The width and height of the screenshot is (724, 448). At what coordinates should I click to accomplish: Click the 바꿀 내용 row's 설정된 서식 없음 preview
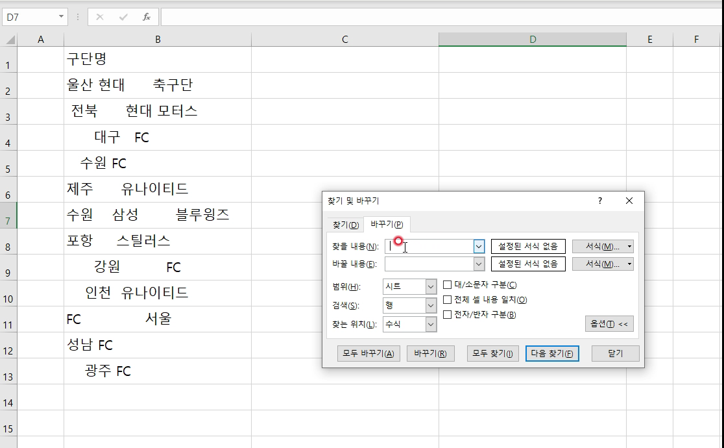pyautogui.click(x=528, y=264)
